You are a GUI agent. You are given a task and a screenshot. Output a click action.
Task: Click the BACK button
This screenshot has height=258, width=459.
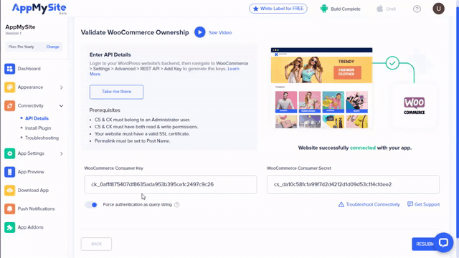[96, 244]
